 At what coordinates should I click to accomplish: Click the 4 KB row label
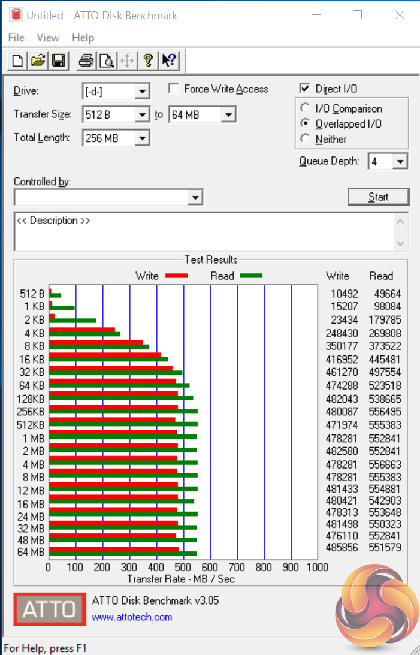(35, 333)
